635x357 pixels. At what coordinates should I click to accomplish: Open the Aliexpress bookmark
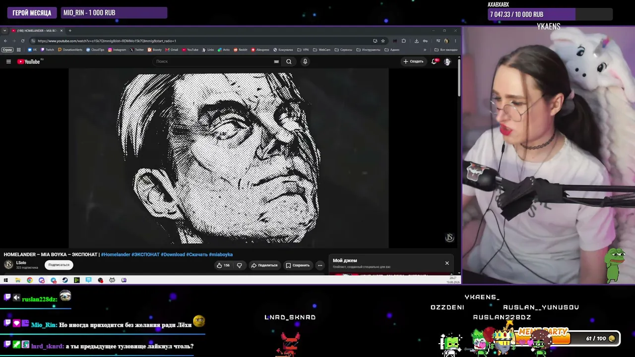(260, 50)
